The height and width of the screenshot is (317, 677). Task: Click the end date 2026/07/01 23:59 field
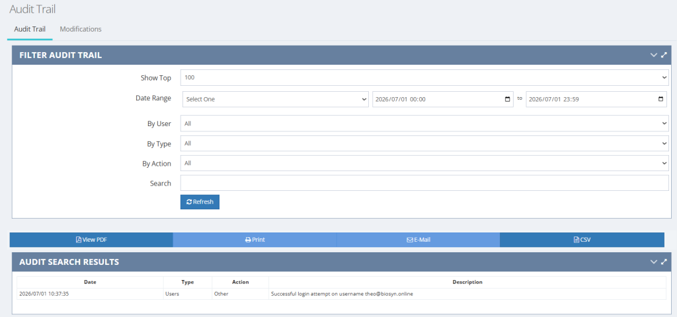click(596, 99)
